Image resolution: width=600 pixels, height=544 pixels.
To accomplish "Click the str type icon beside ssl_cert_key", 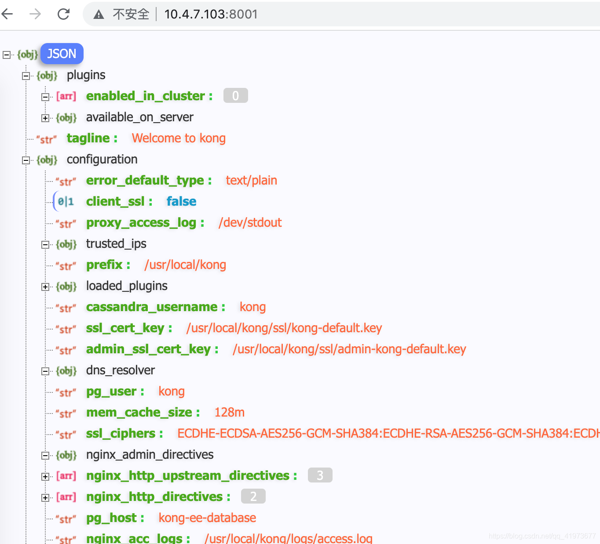I will click(66, 329).
